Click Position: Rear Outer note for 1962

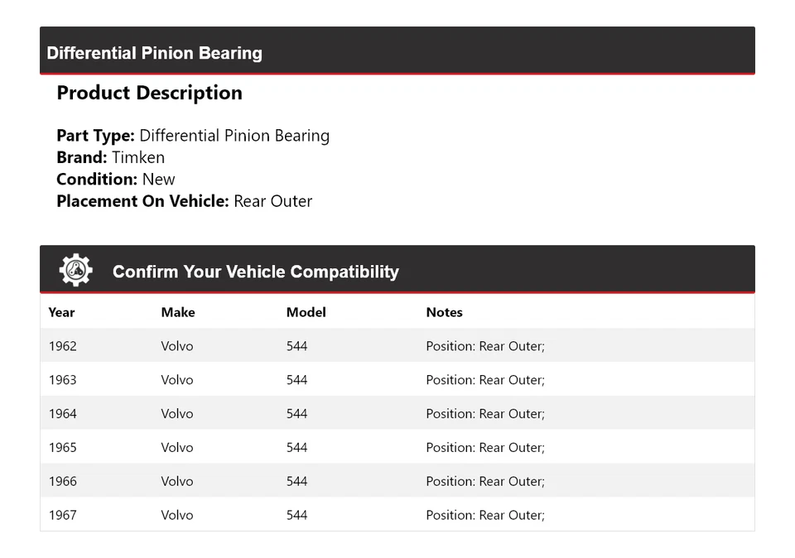(485, 346)
